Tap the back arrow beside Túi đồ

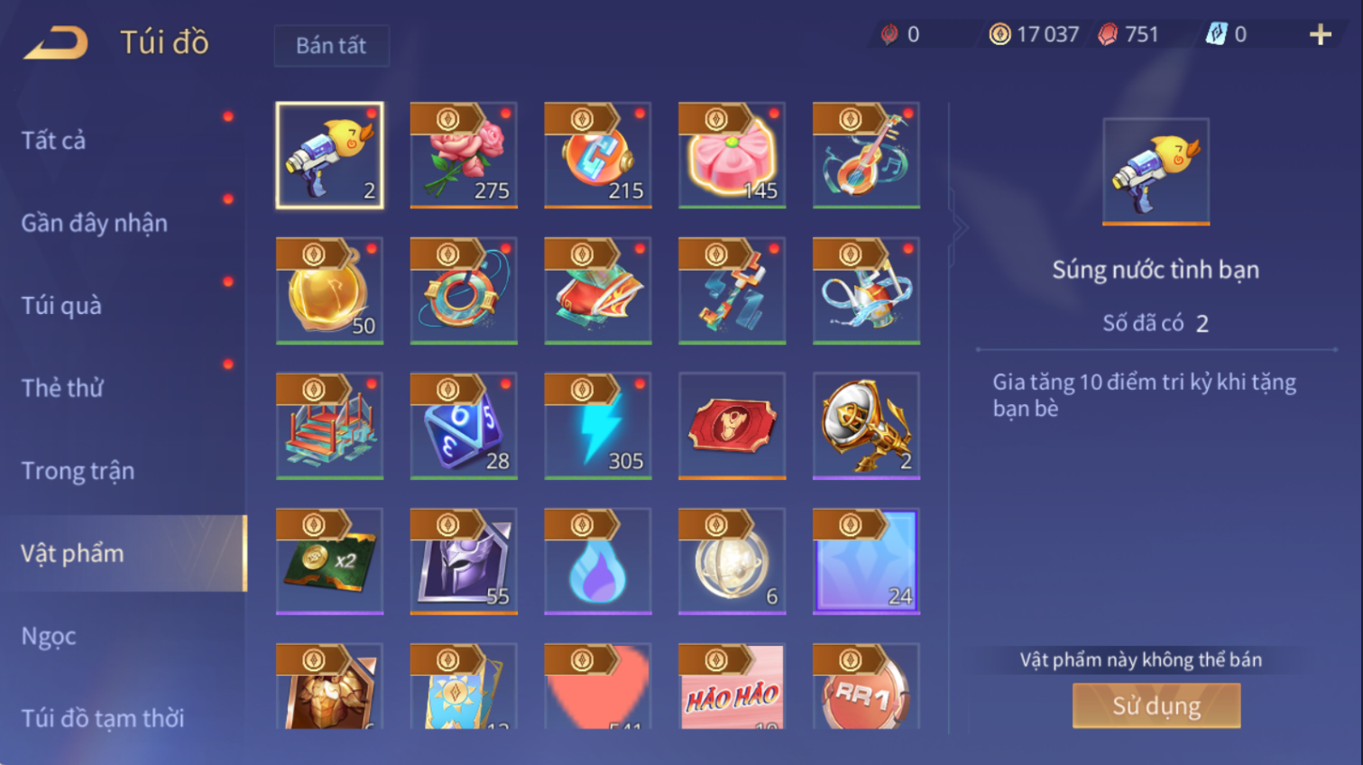[x=56, y=42]
